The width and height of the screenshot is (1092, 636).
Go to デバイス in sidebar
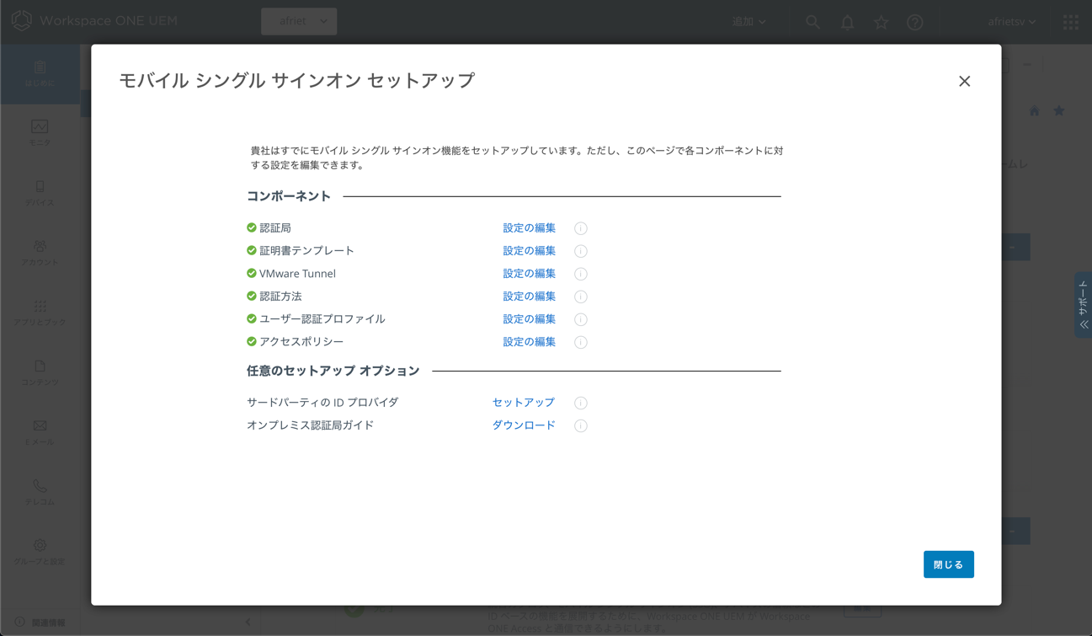click(40, 194)
